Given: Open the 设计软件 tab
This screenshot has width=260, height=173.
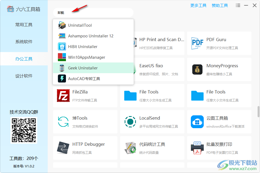Looking at the screenshot, I should click(x=24, y=76).
